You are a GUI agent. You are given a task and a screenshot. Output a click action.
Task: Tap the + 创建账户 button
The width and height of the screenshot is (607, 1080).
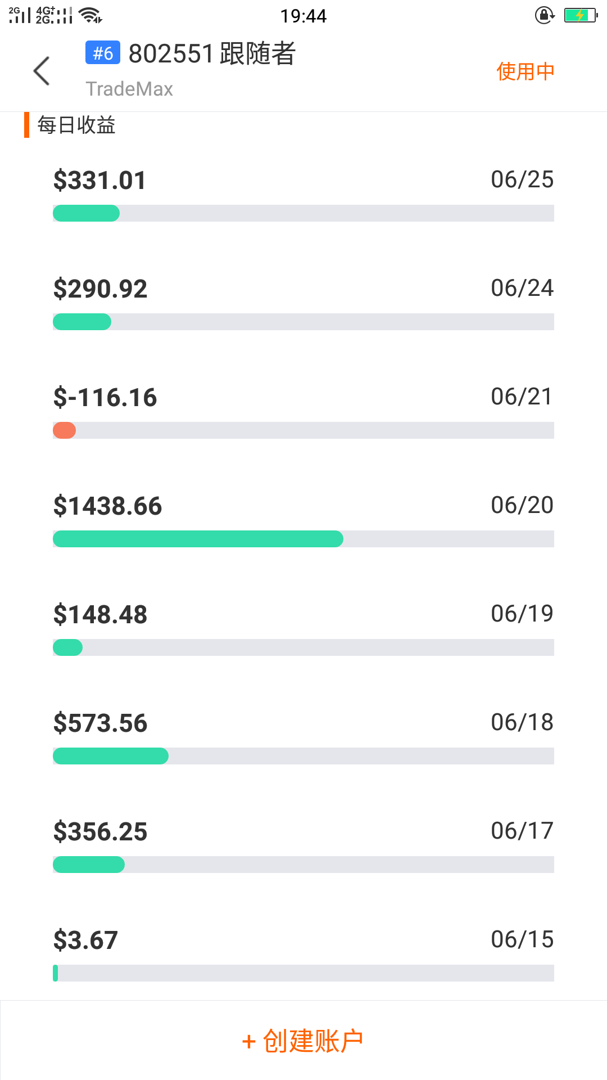tap(303, 1041)
